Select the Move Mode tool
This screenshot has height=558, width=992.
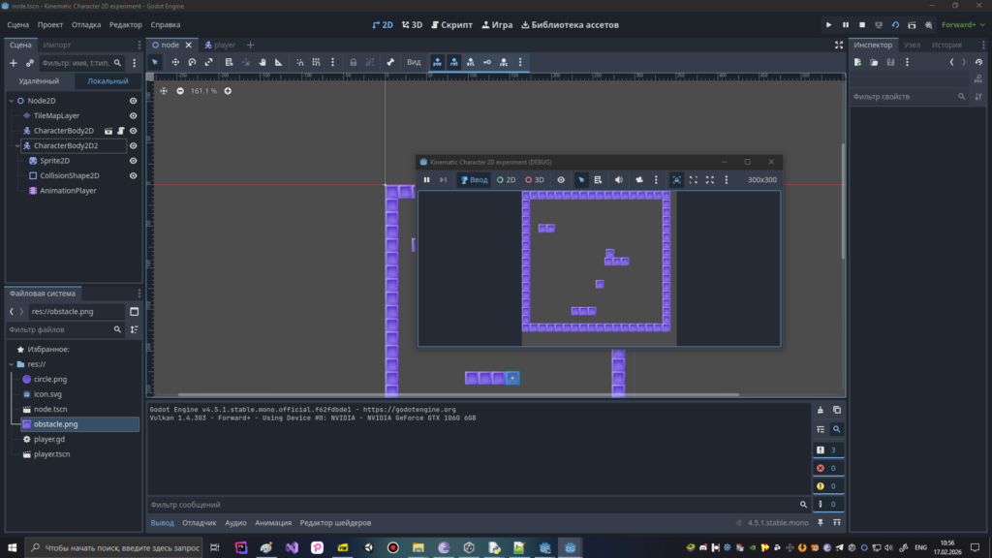175,62
